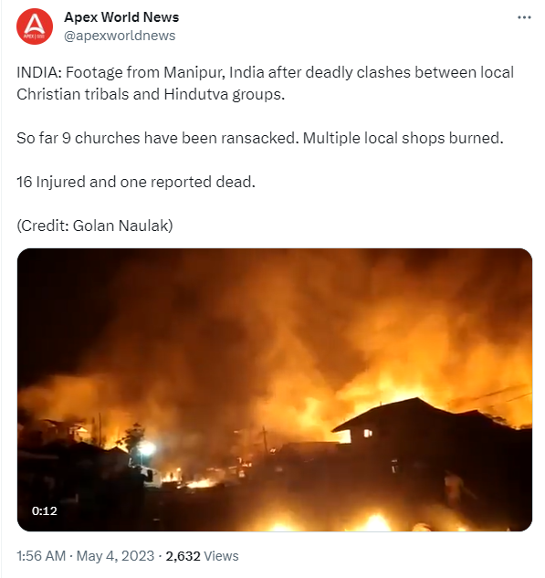Click the May 4, 2023 date
545x578 pixels.
(115, 556)
